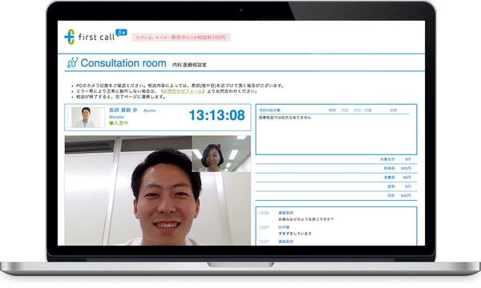Click the chat reply ずきずきしています
The image size is (481, 288).
coord(295,234)
